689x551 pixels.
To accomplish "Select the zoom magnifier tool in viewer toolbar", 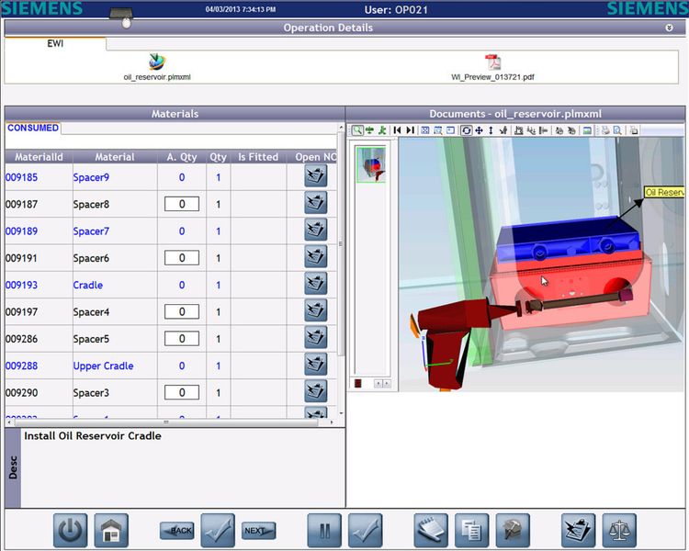I will click(x=357, y=130).
